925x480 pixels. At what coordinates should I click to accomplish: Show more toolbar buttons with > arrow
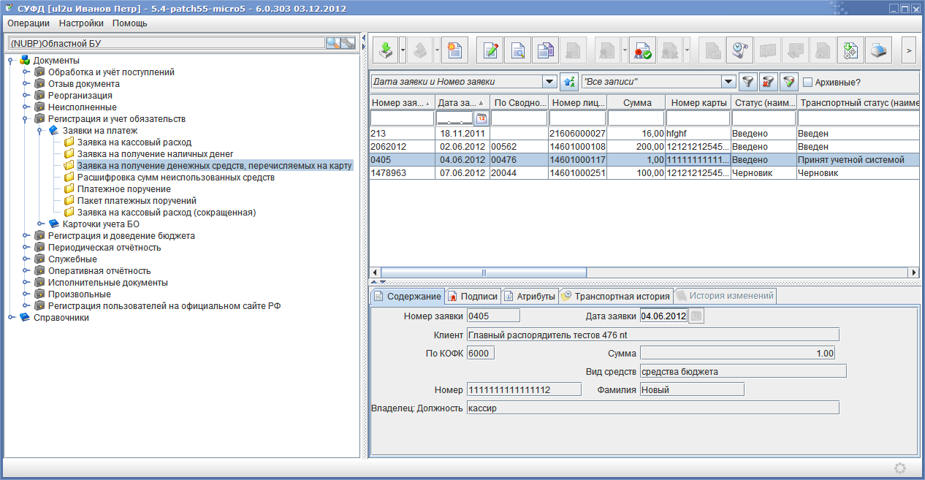click(x=909, y=50)
